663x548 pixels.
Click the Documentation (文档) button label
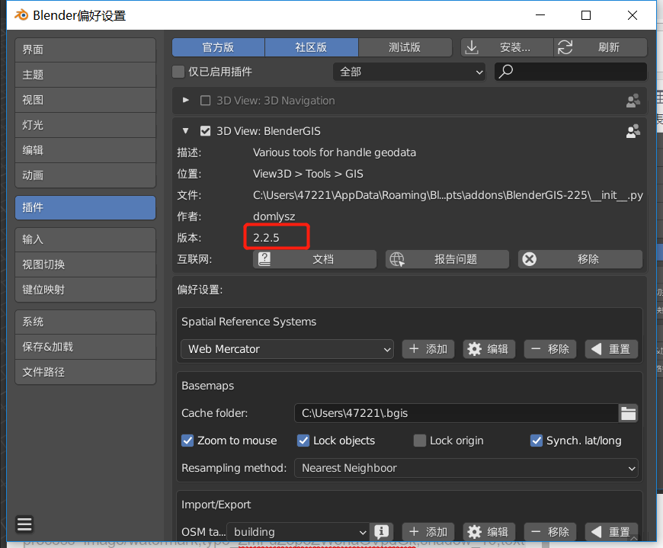click(x=323, y=259)
